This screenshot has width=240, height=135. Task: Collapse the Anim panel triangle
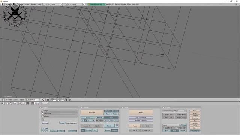tap(122, 107)
